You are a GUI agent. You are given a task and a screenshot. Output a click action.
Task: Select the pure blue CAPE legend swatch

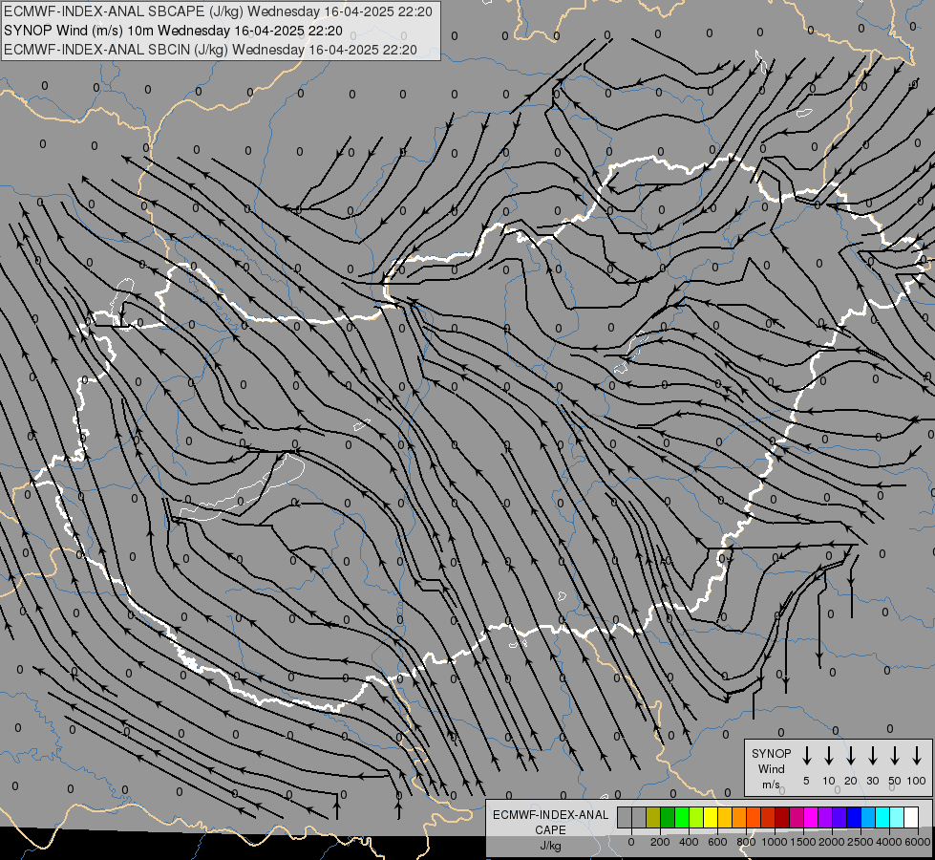tap(853, 818)
